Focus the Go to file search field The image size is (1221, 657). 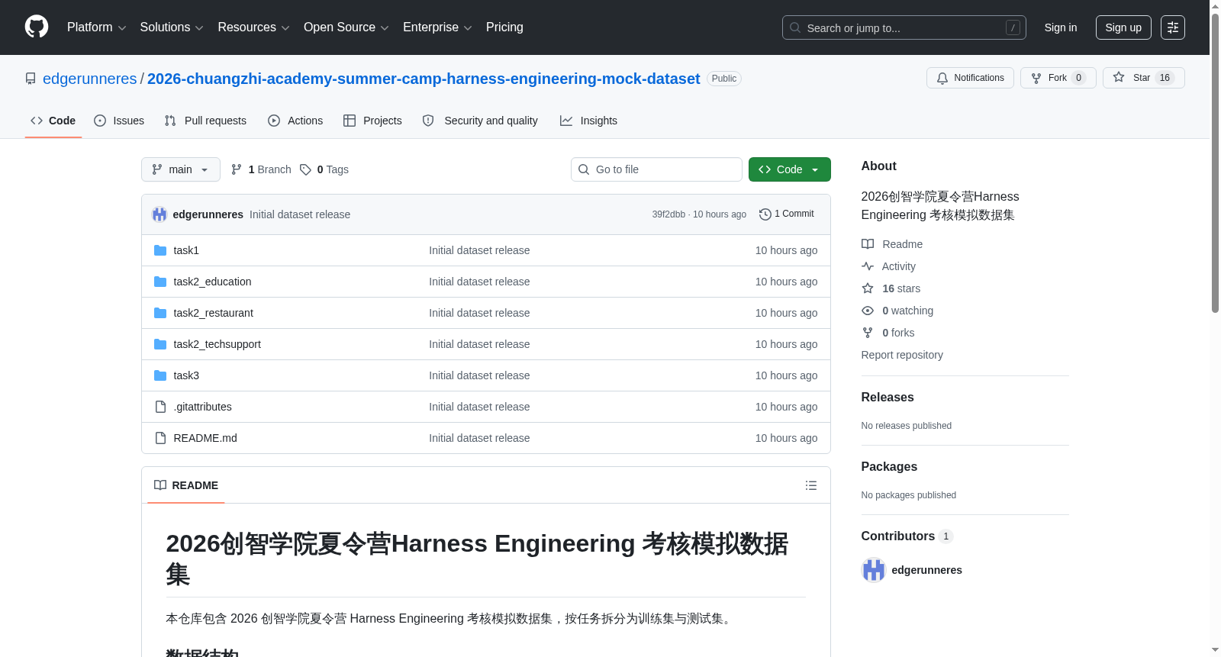click(x=656, y=169)
